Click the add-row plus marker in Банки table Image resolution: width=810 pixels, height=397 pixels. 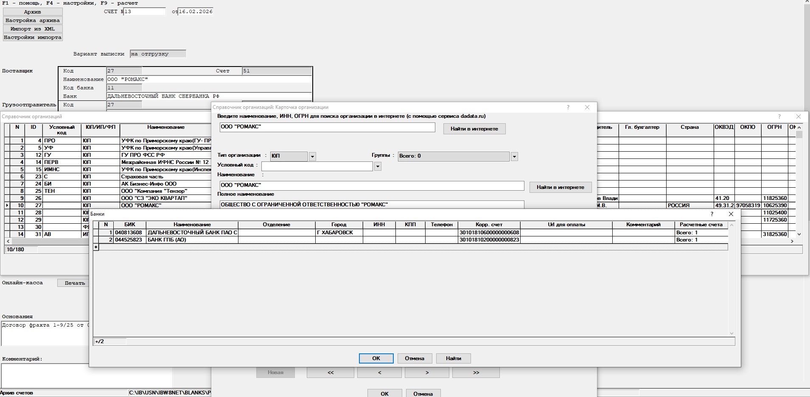click(96, 247)
